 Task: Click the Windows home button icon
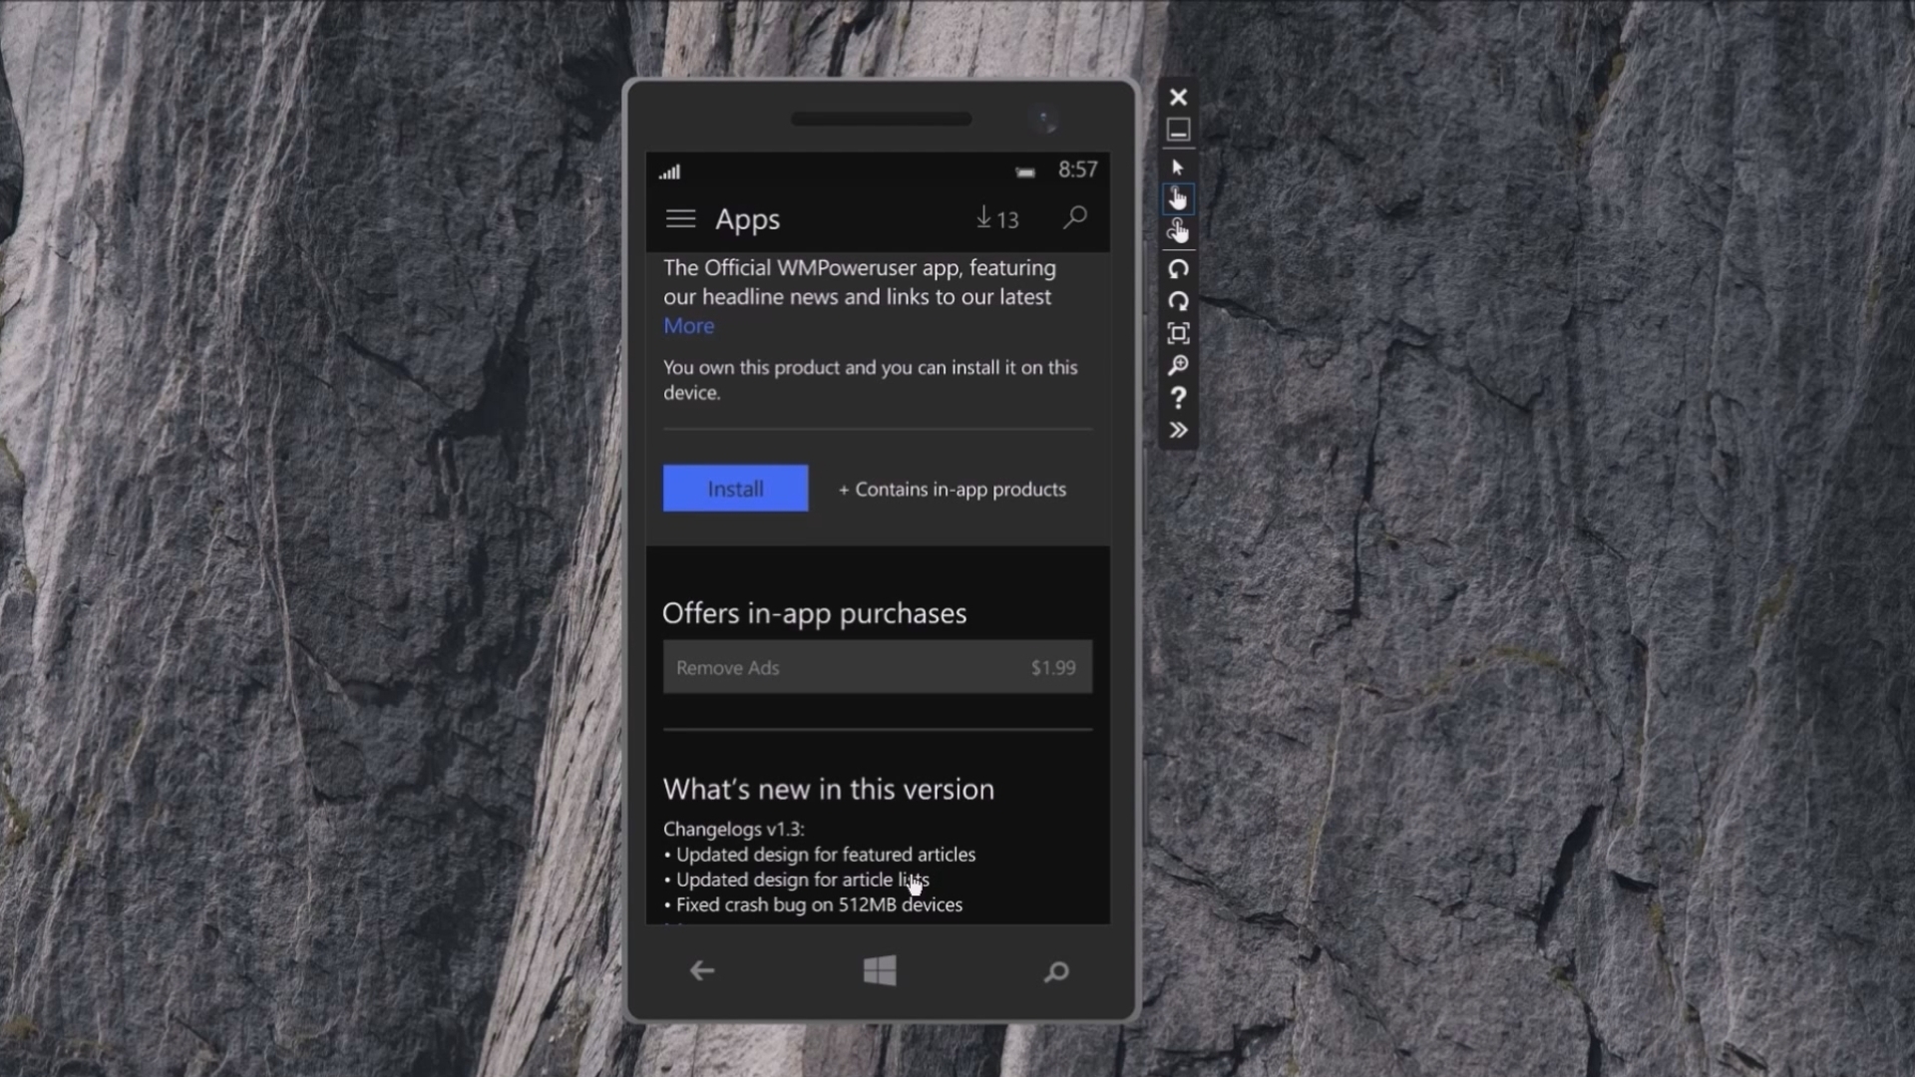[x=879, y=970]
